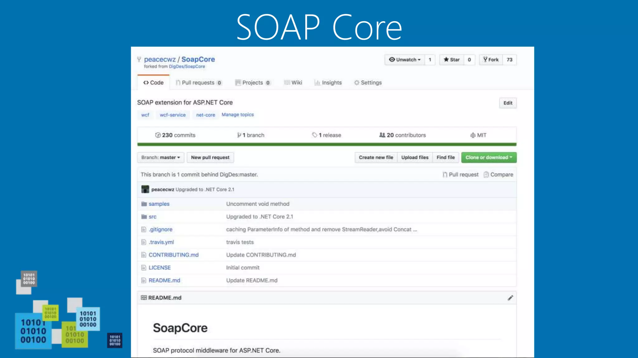Open the Settings tab

point(368,83)
